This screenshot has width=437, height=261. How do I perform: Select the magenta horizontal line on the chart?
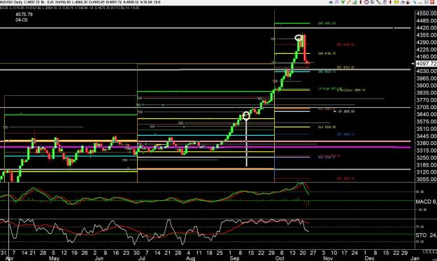point(206,147)
